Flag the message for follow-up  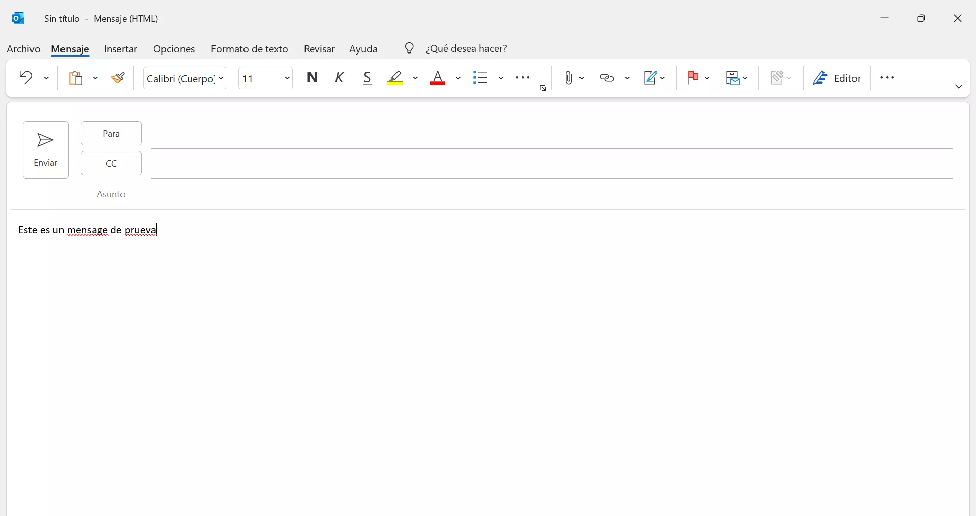(x=693, y=78)
